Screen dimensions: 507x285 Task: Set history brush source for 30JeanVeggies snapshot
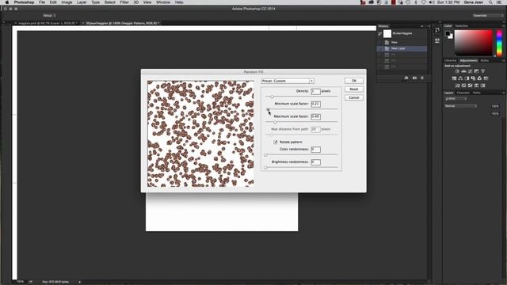point(380,33)
